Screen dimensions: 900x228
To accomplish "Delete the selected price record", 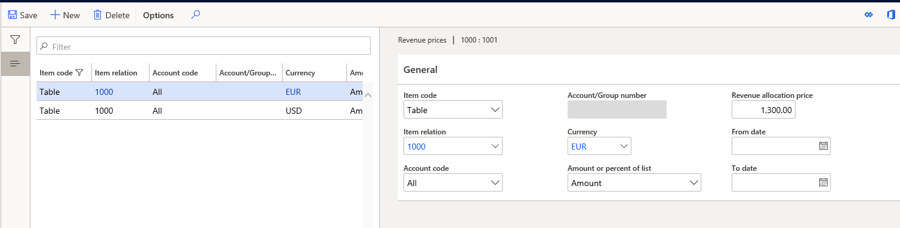I will click(x=111, y=15).
